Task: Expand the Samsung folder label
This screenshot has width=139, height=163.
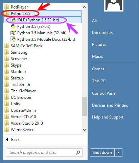Action: pos(19,52)
